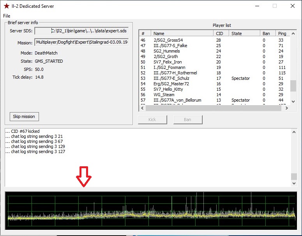Click the State column header
The width and height of the screenshot is (302, 236).
coord(244,33)
